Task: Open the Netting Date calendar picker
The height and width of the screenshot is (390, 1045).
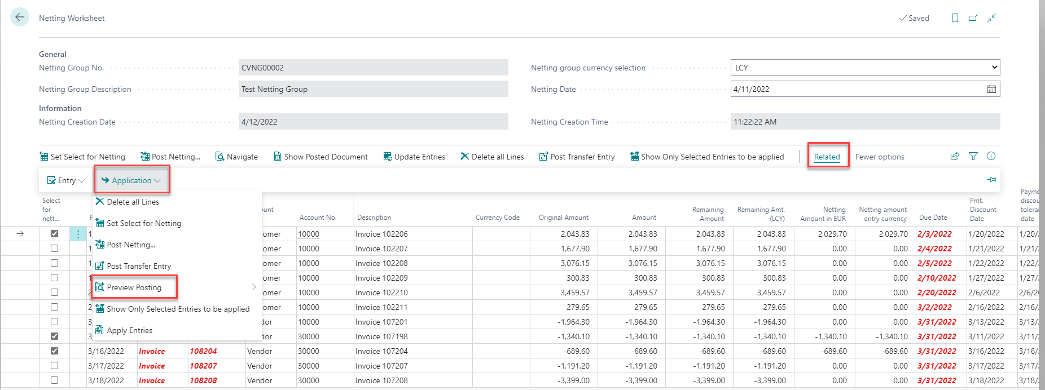Action: (991, 89)
